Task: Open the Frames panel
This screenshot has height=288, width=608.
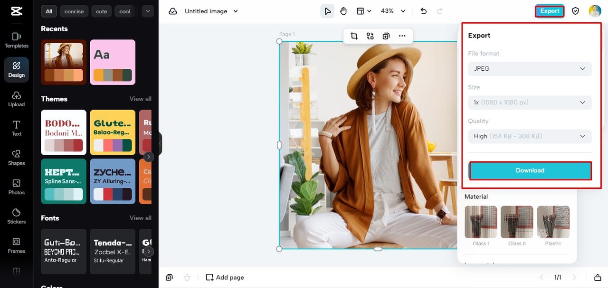Action: coord(17,245)
